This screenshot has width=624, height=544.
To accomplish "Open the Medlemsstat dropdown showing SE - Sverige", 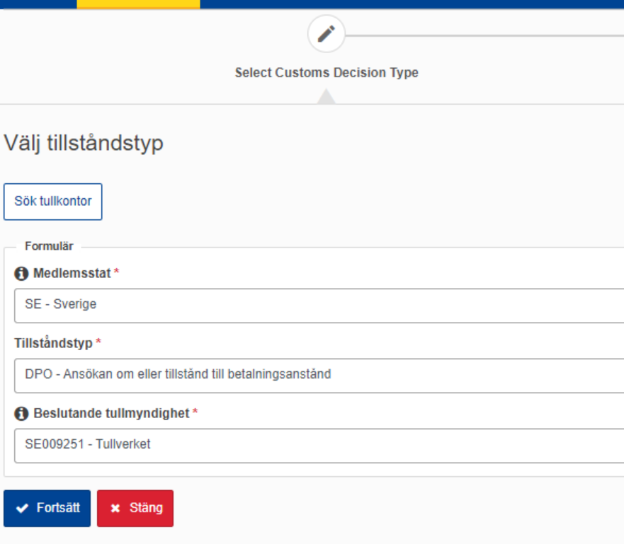I will click(319, 306).
